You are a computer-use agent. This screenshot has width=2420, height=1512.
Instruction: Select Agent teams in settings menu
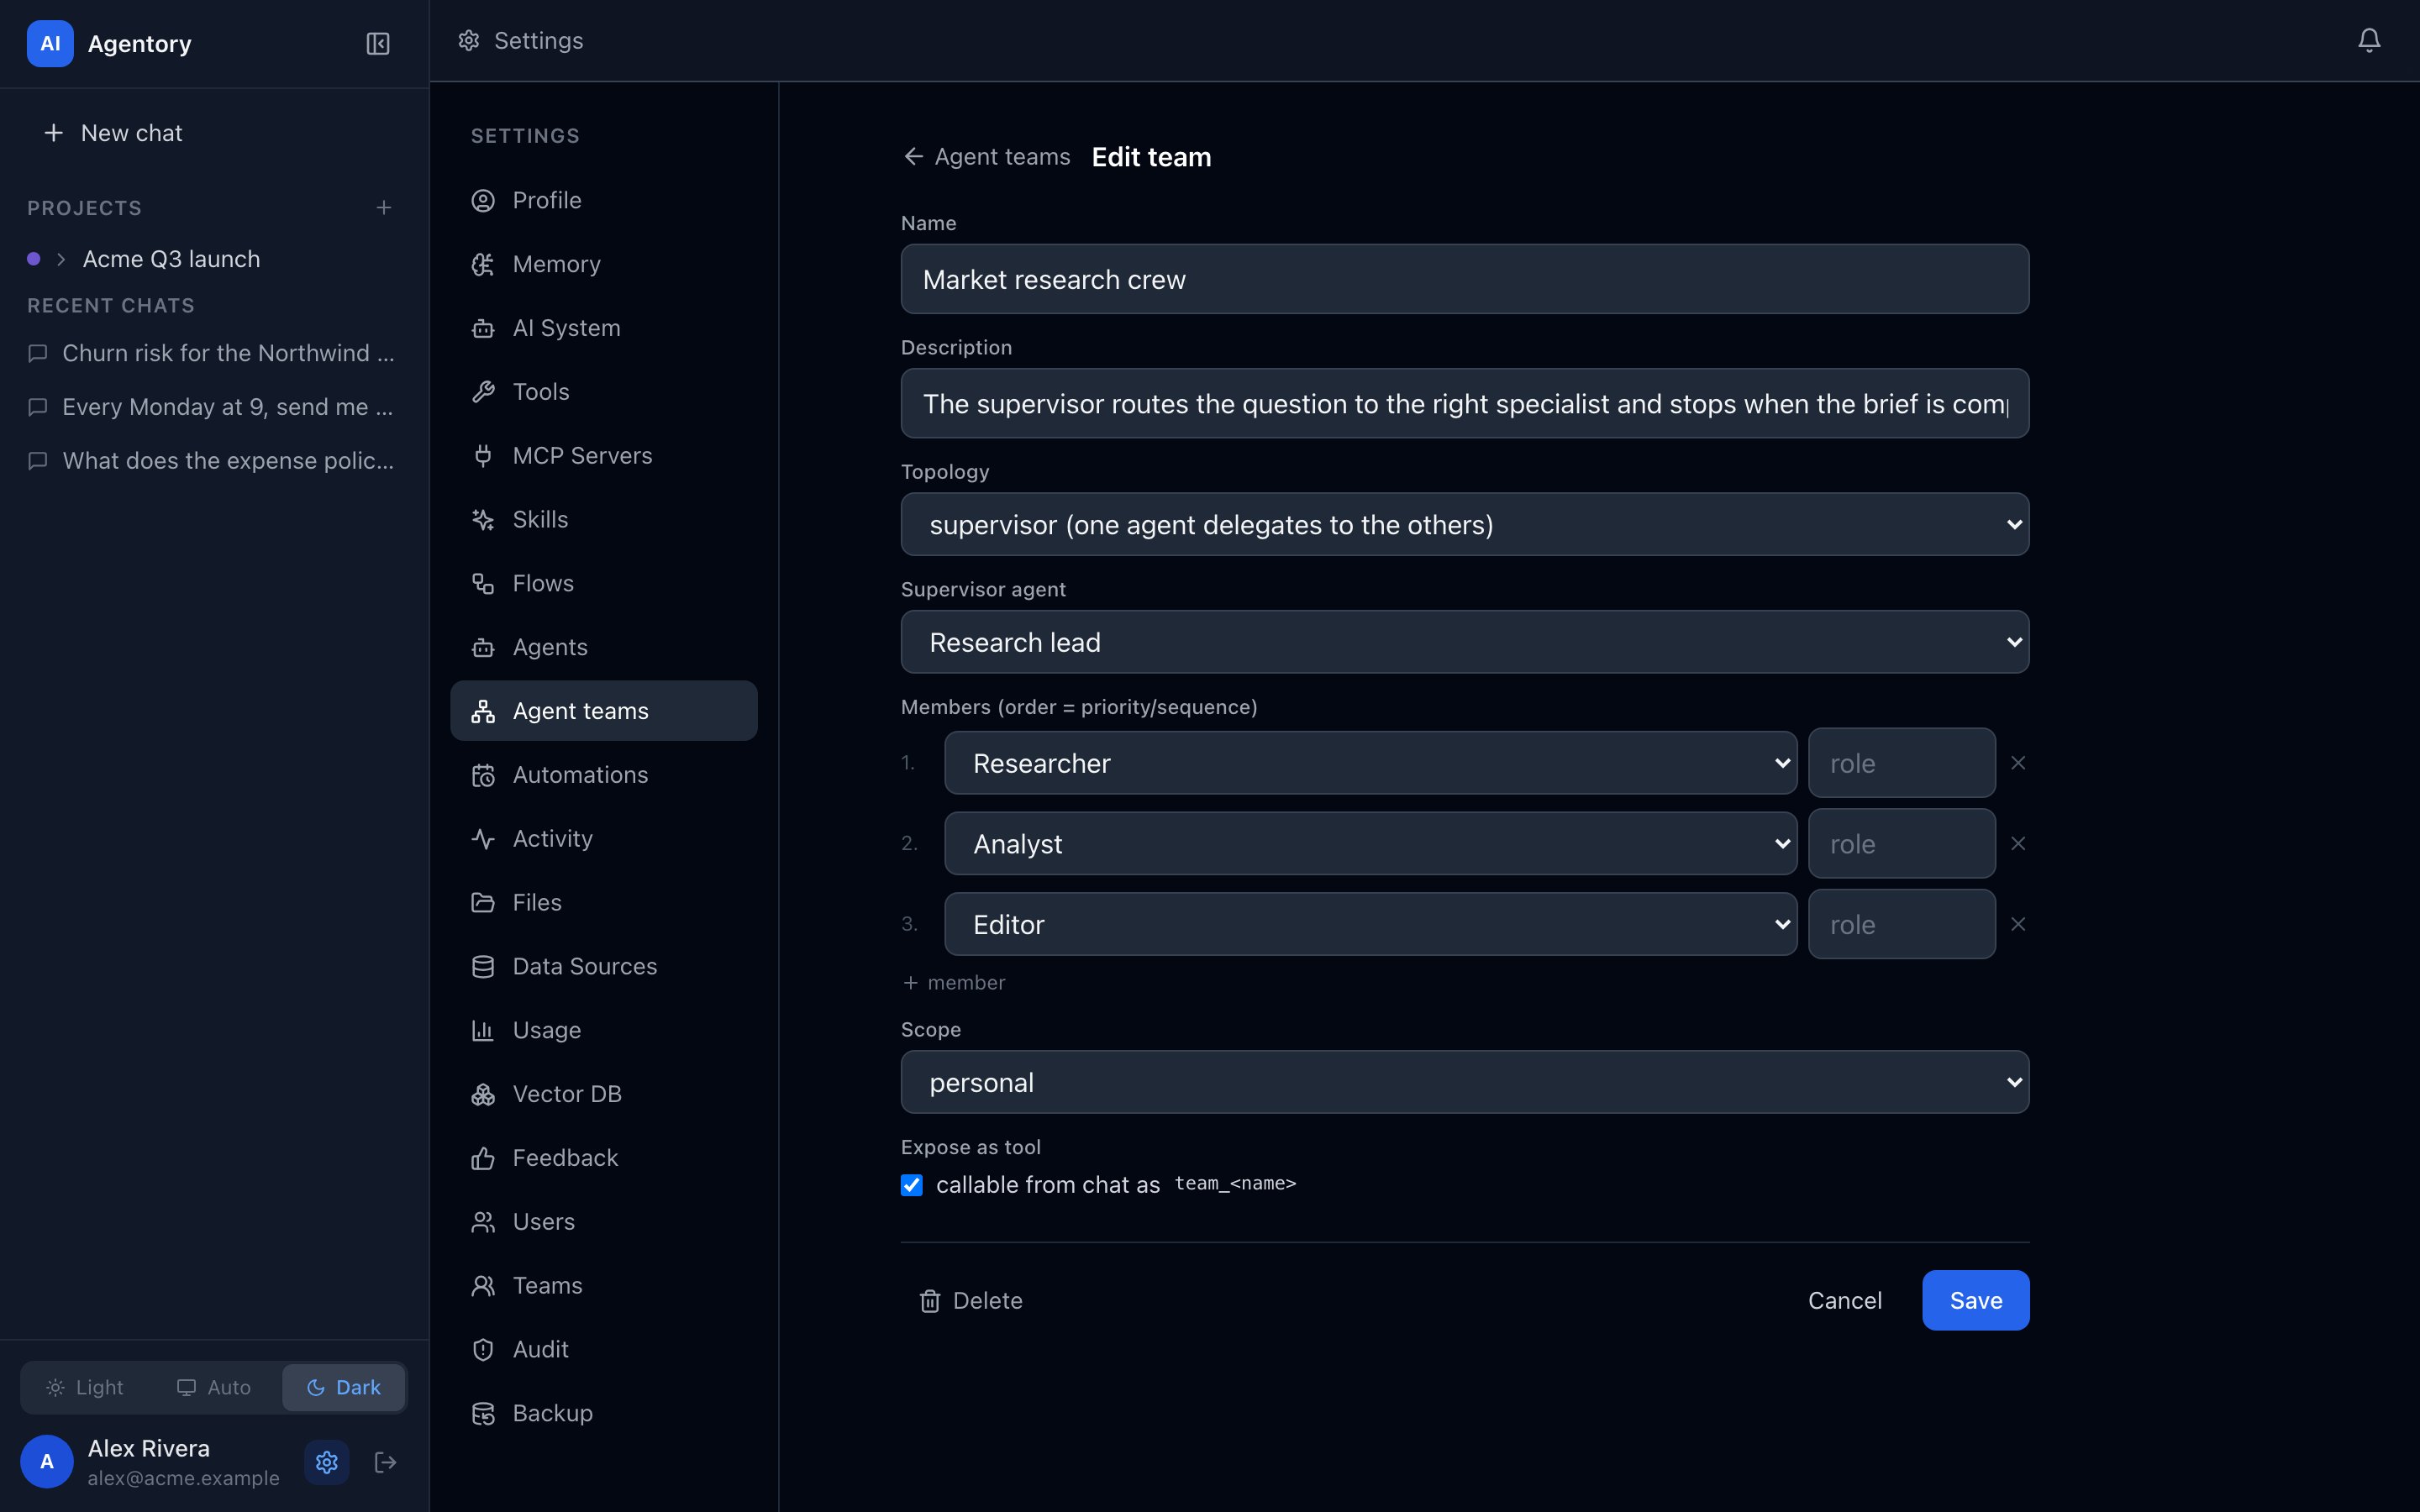pyautogui.click(x=603, y=711)
